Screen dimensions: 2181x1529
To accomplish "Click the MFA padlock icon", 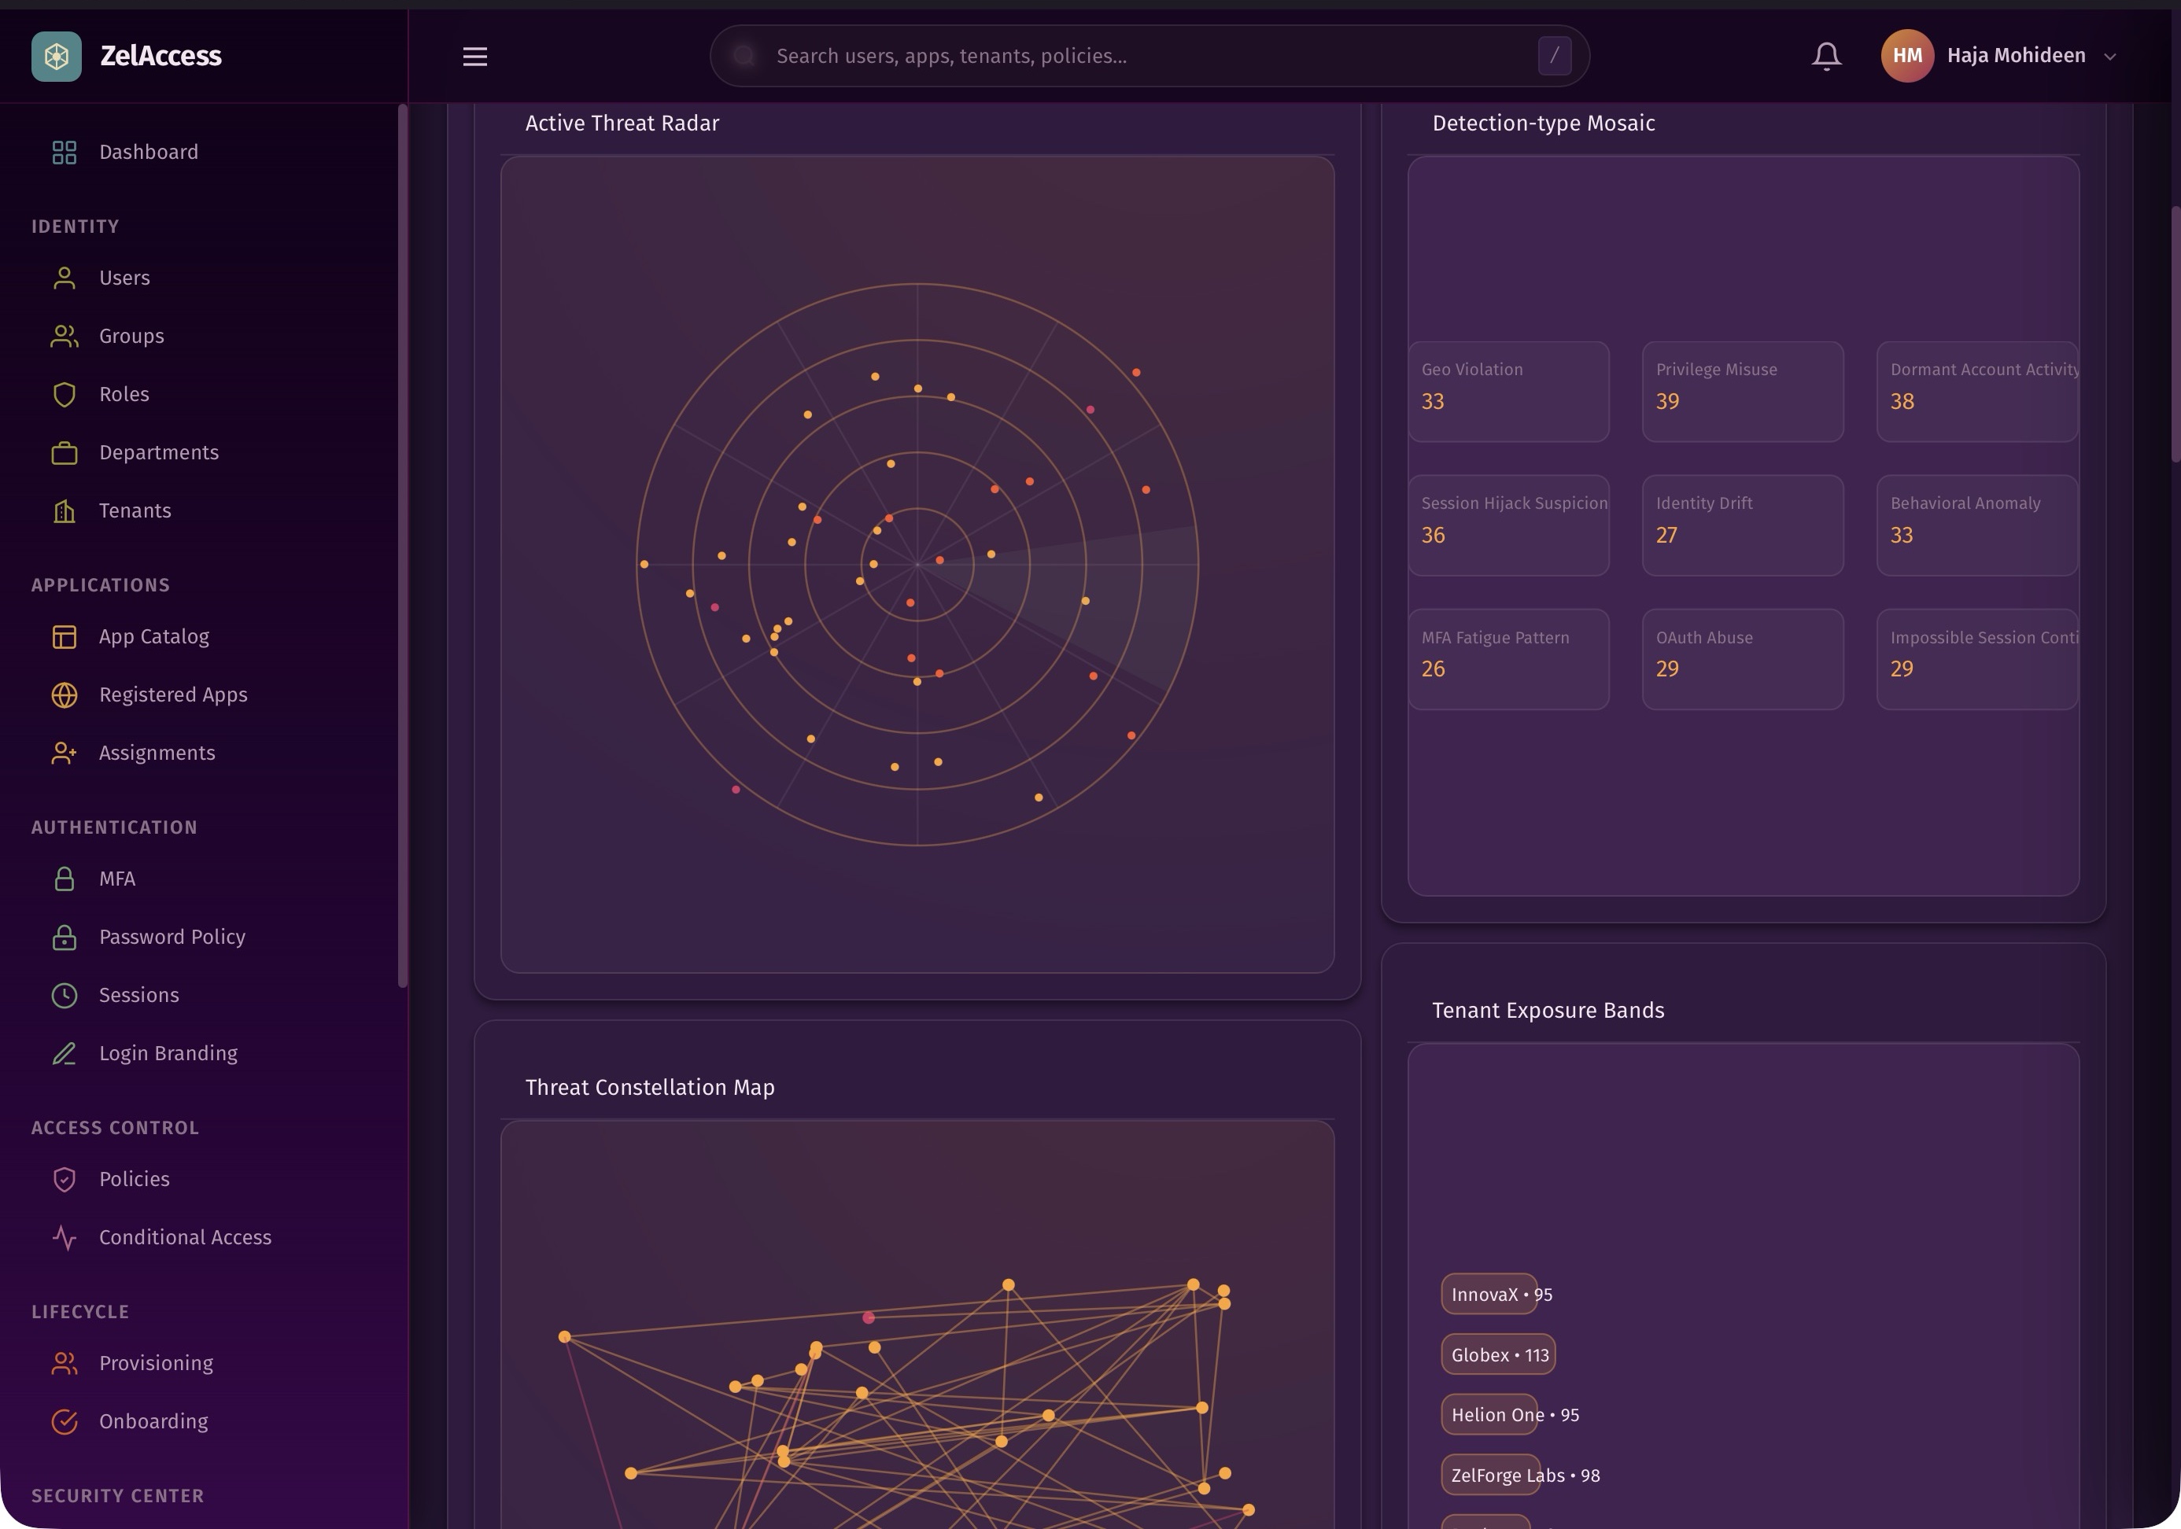I will click(x=64, y=879).
